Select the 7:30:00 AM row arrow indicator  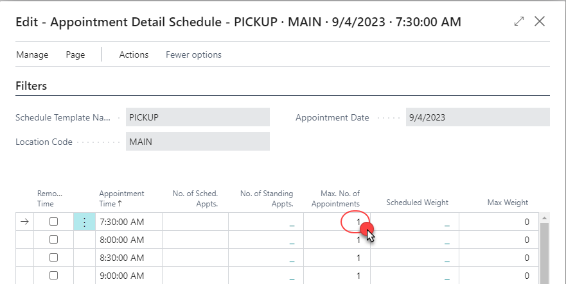point(24,222)
